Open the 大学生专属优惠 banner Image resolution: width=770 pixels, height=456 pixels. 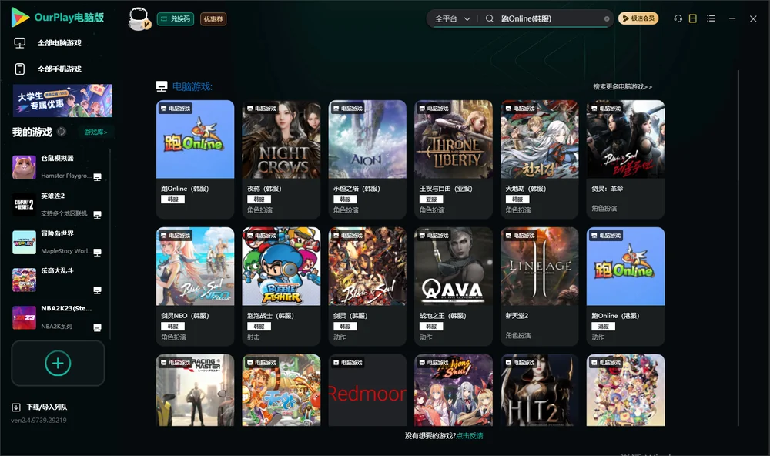62,100
